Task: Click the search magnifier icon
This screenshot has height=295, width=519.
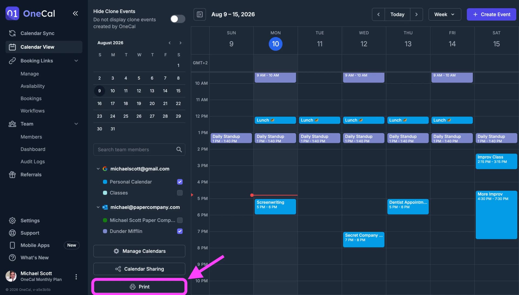Action: (179, 150)
